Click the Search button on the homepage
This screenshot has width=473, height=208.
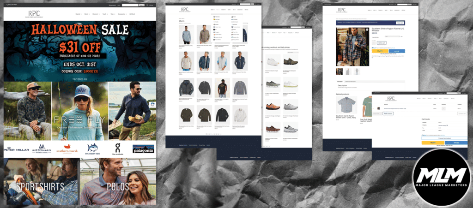click(141, 5)
